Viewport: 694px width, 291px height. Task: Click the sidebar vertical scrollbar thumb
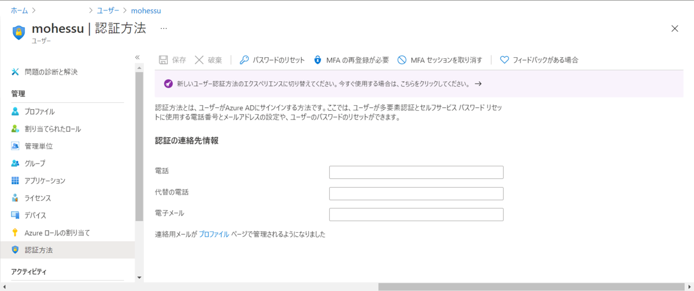pos(139,145)
